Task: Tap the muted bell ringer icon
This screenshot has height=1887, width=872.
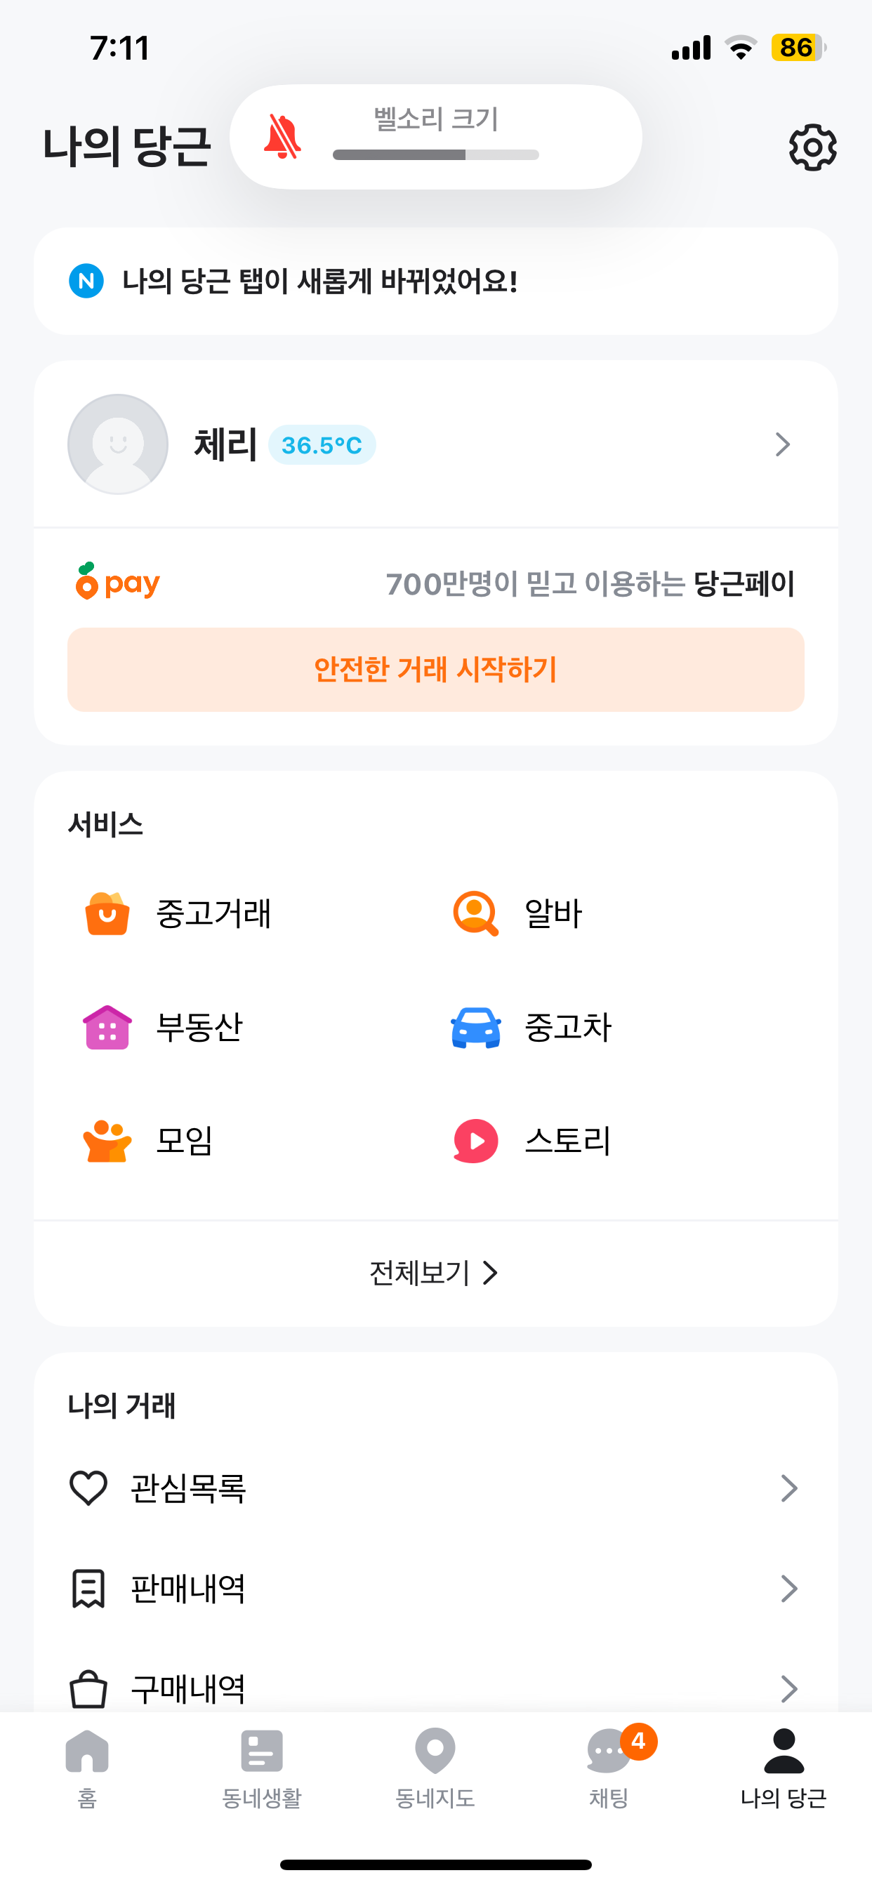Action: 282,137
